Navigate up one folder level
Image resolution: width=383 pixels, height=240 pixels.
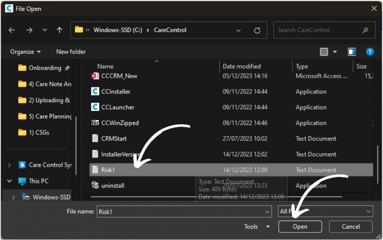click(59, 30)
